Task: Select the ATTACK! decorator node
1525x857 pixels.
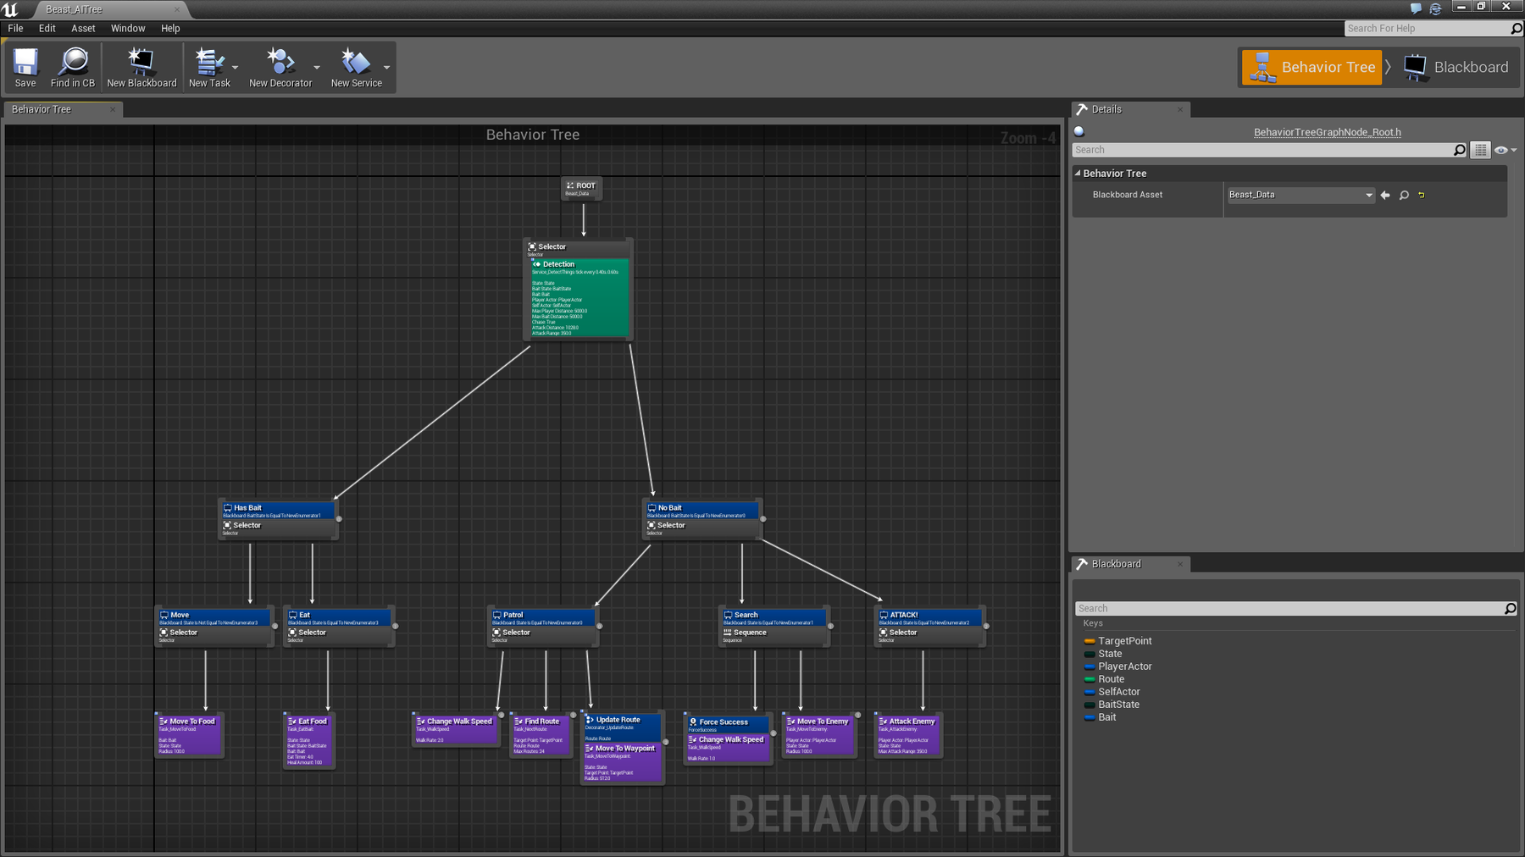Action: coord(930,618)
